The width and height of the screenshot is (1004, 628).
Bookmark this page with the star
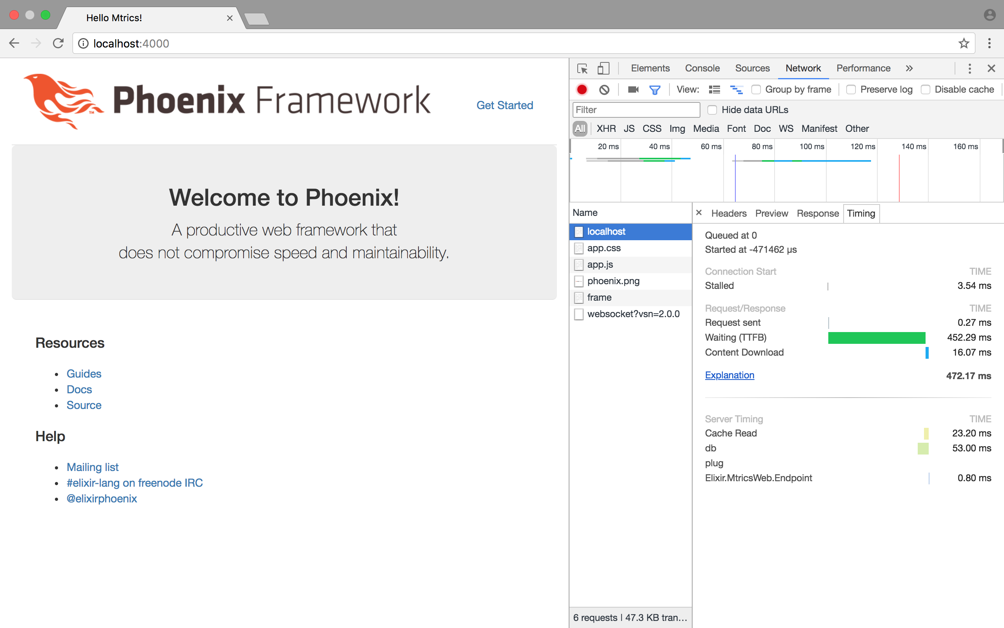coord(963,43)
